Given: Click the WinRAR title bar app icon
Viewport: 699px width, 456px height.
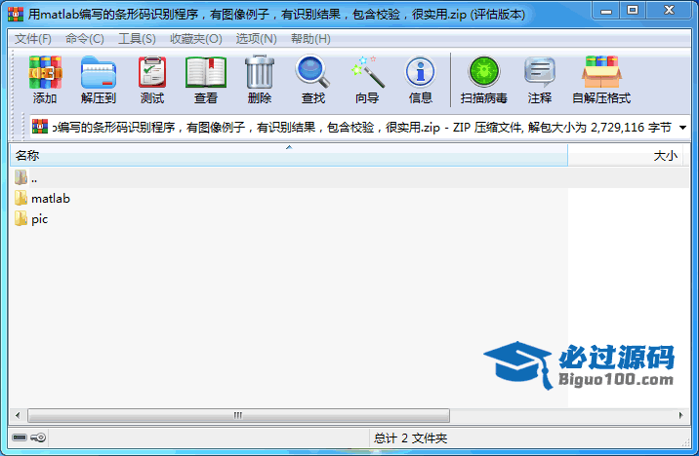Looking at the screenshot, I should pyautogui.click(x=16, y=15).
